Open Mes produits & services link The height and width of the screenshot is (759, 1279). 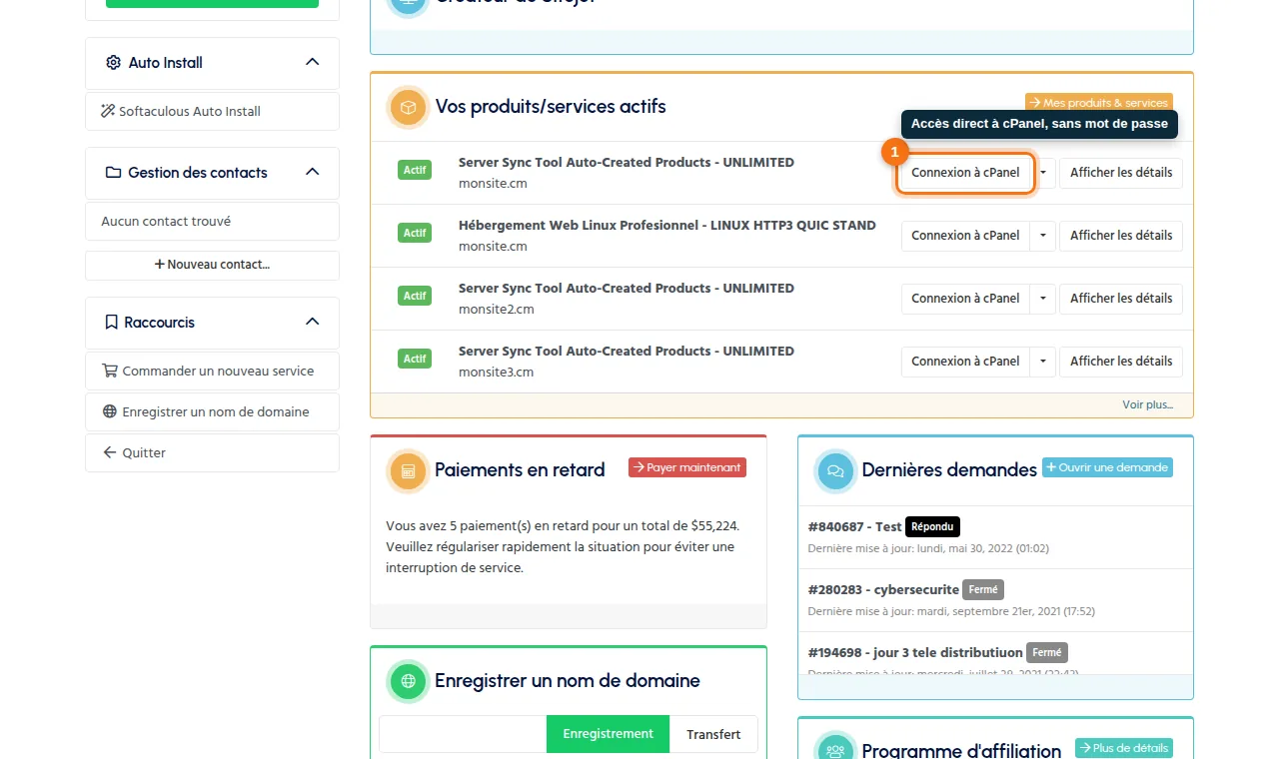point(1099,102)
